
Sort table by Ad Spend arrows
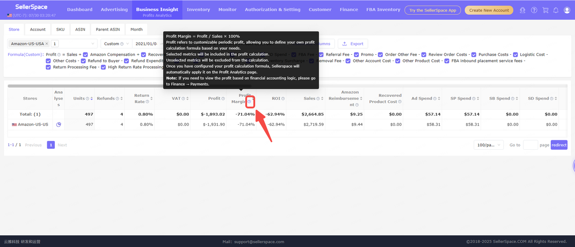point(439,99)
